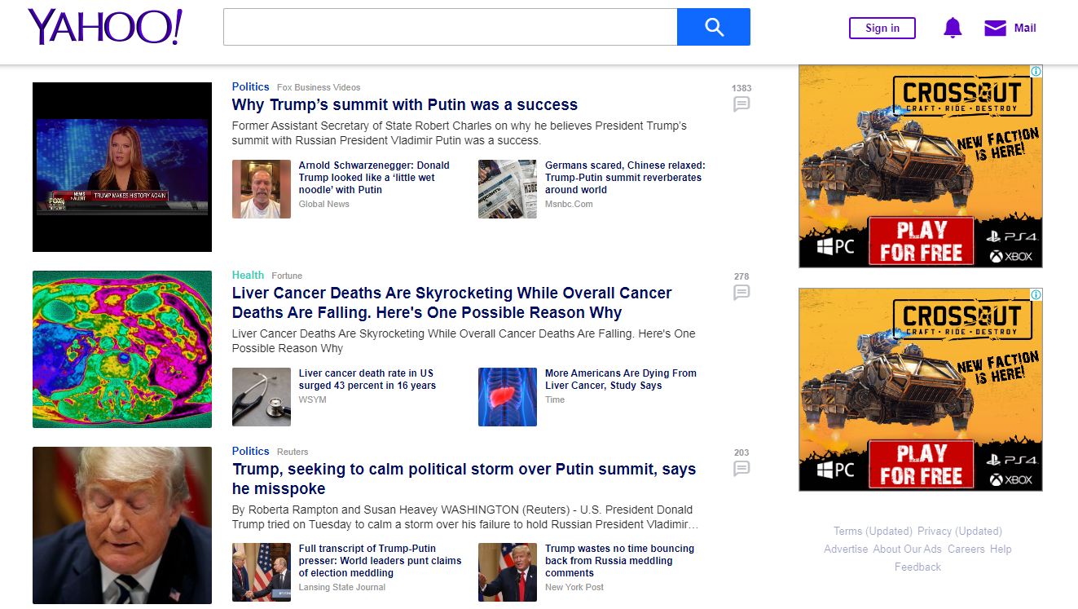Click the colorful liver scan thumbnail
Screen dimensions: 1078x609
click(x=122, y=349)
